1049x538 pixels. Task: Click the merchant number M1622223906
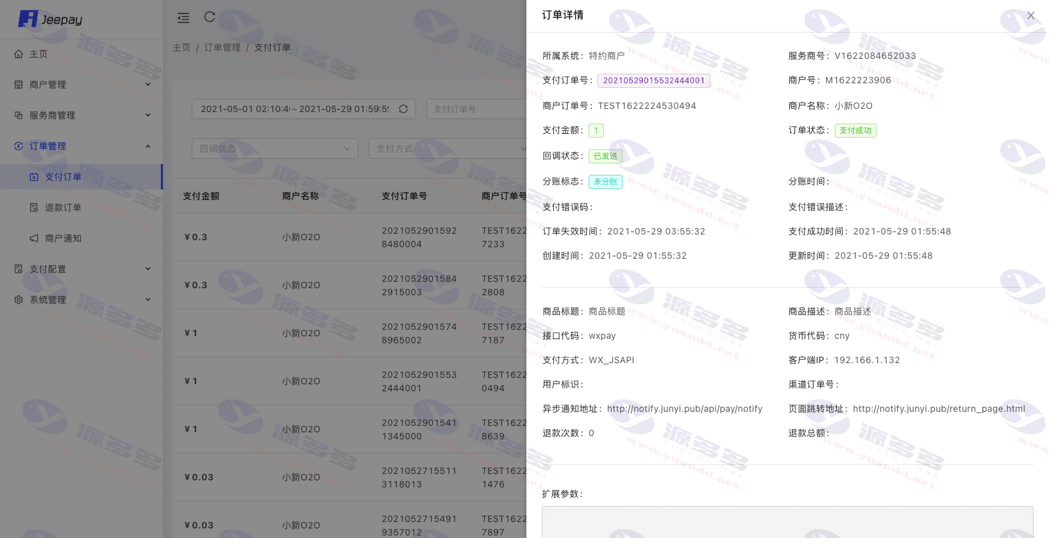858,80
